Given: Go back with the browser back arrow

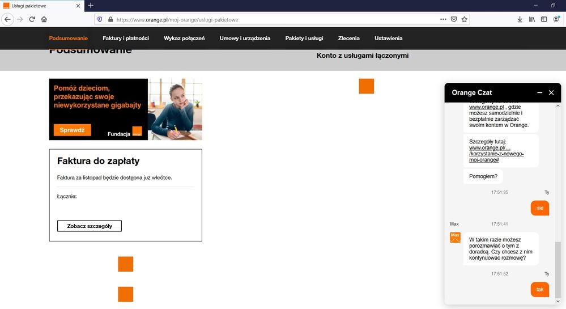Looking at the screenshot, I should point(7,19).
